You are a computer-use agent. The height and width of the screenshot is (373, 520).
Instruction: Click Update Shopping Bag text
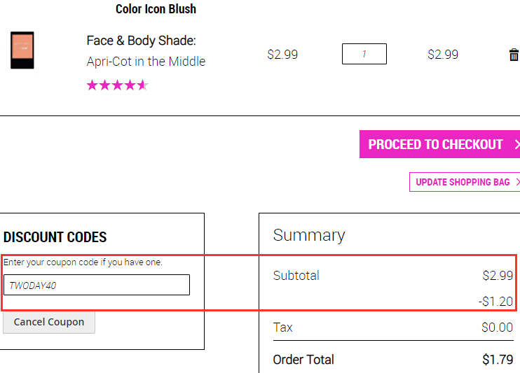(x=463, y=182)
